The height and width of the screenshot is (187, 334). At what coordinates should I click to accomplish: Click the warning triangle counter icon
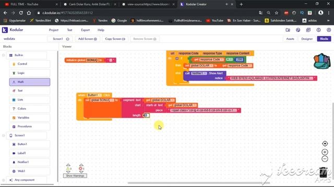68,169
